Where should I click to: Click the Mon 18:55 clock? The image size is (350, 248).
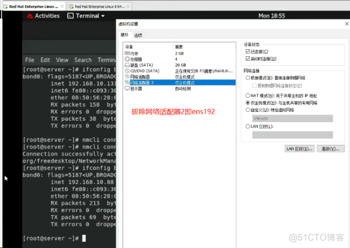point(272,16)
